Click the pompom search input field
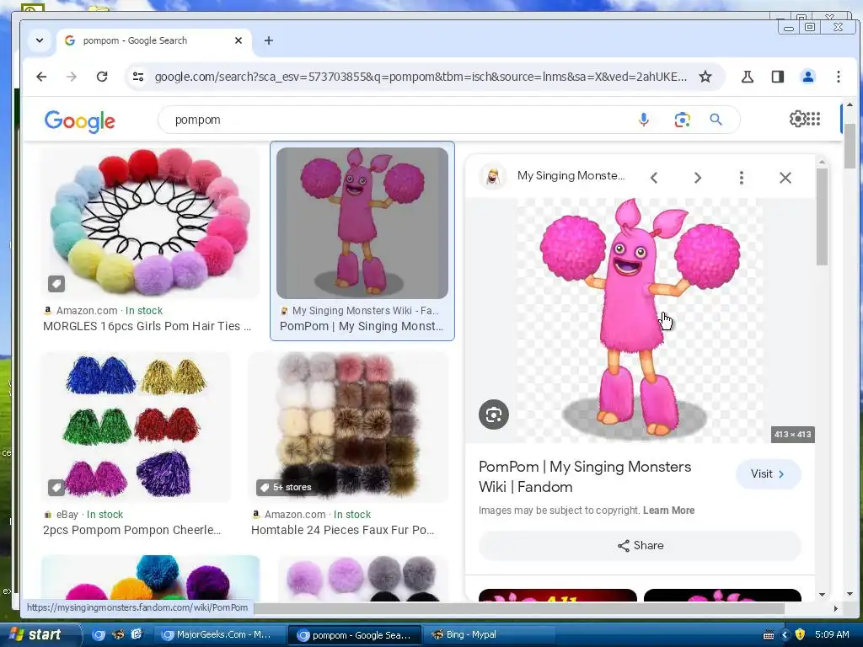Image resolution: width=863 pixels, height=647 pixels. click(x=396, y=120)
